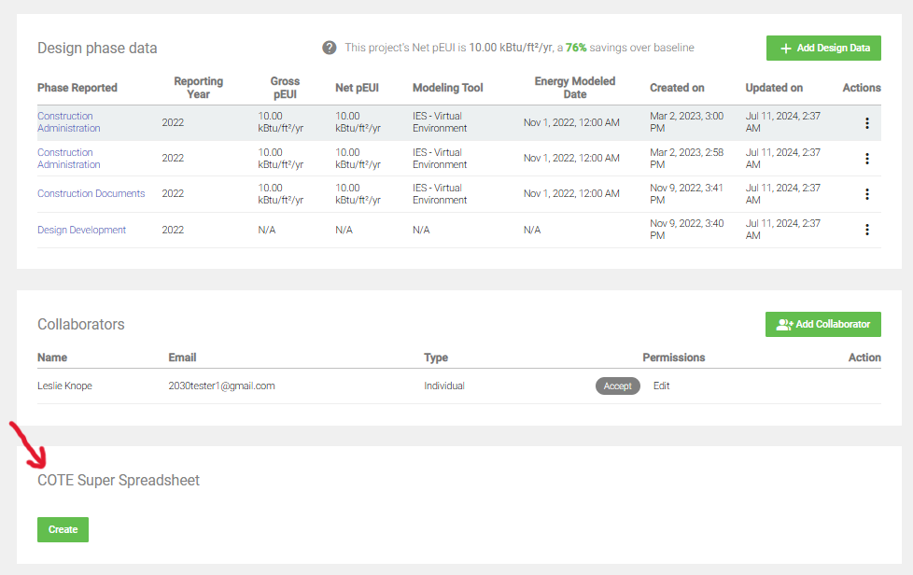913x575 pixels.
Task: Open actions menu for first Construction Administration row
Action: coord(867,123)
